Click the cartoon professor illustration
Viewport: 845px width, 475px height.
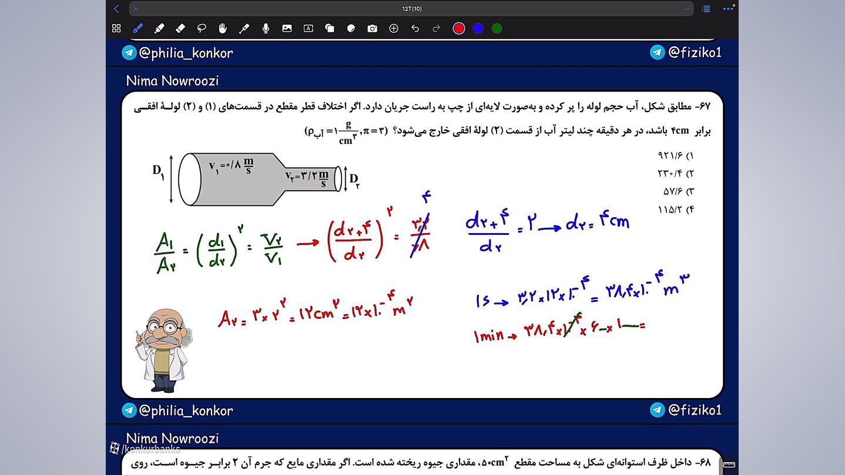click(x=163, y=351)
